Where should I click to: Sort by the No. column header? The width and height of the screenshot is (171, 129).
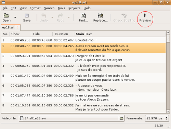pos(5,34)
